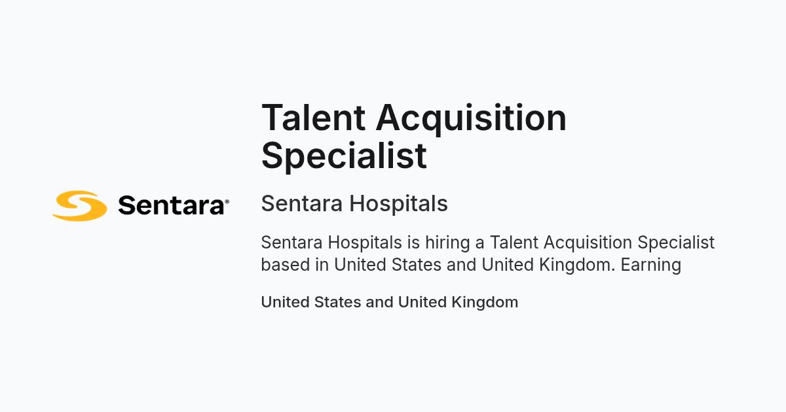Click the description line beginning based in United States
786x412 pixels.
point(471,265)
